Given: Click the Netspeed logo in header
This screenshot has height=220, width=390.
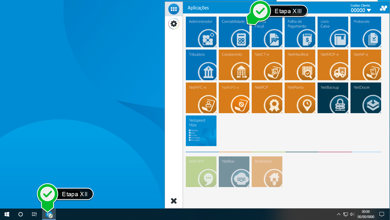Looking at the screenshot, I should pos(383,8).
